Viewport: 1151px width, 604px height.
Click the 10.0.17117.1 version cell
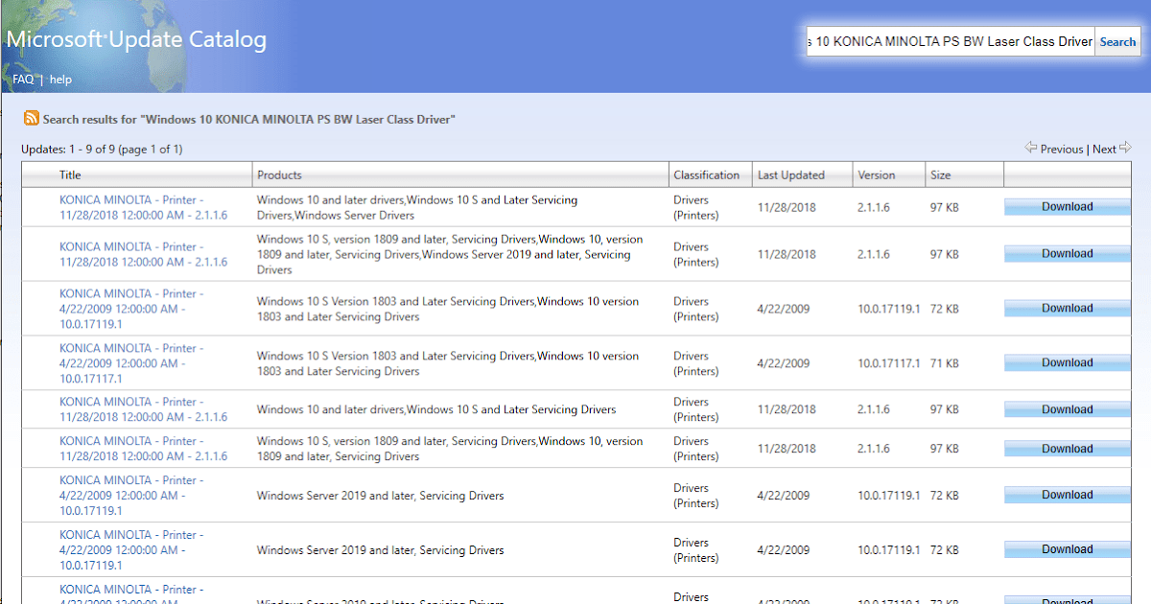[888, 363]
